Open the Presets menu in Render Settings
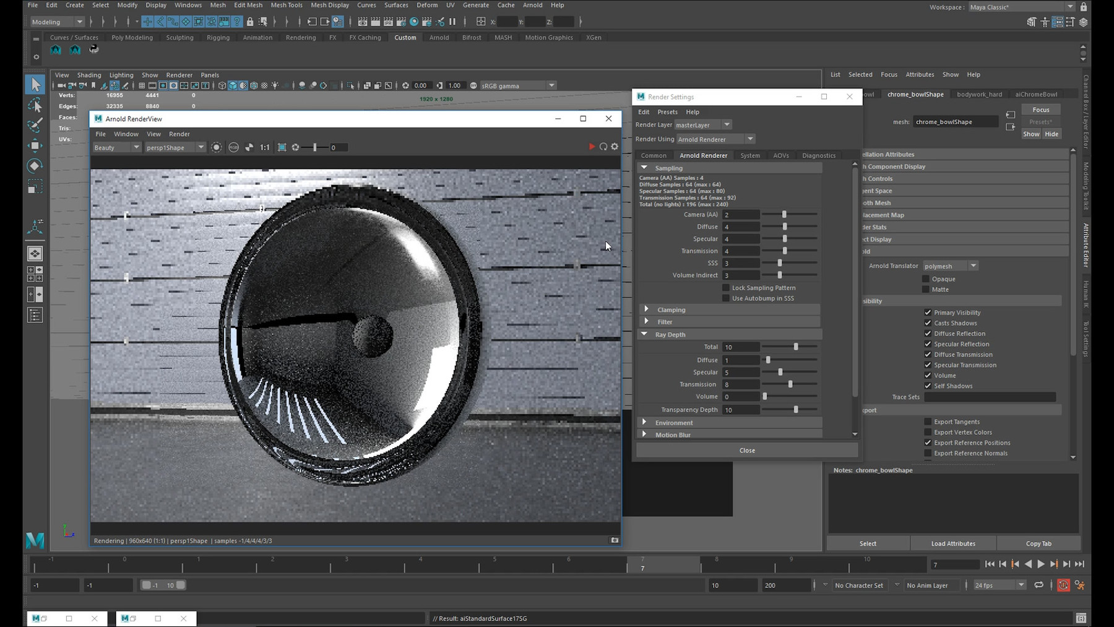Viewport: 1114px width, 627px height. pos(667,112)
